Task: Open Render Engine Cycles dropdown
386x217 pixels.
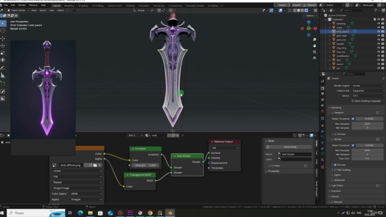Action: (368, 86)
